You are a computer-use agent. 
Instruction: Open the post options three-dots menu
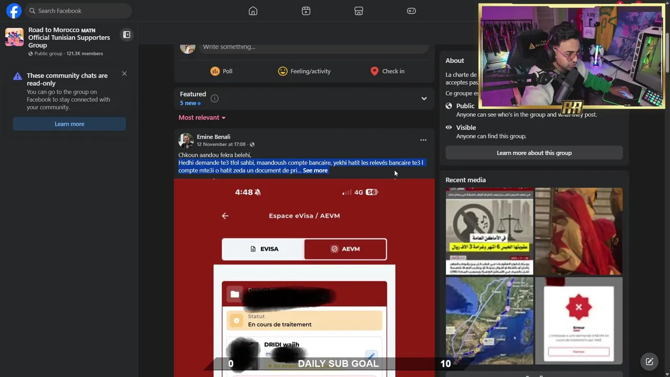click(423, 140)
